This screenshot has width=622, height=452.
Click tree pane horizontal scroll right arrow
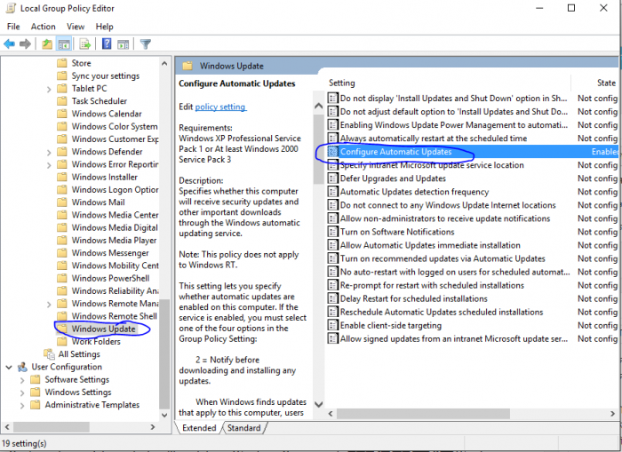(153, 427)
